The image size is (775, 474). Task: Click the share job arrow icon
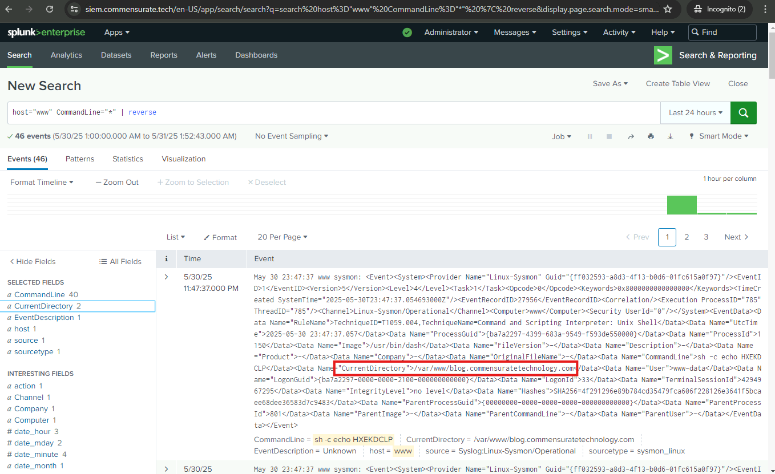click(x=631, y=137)
